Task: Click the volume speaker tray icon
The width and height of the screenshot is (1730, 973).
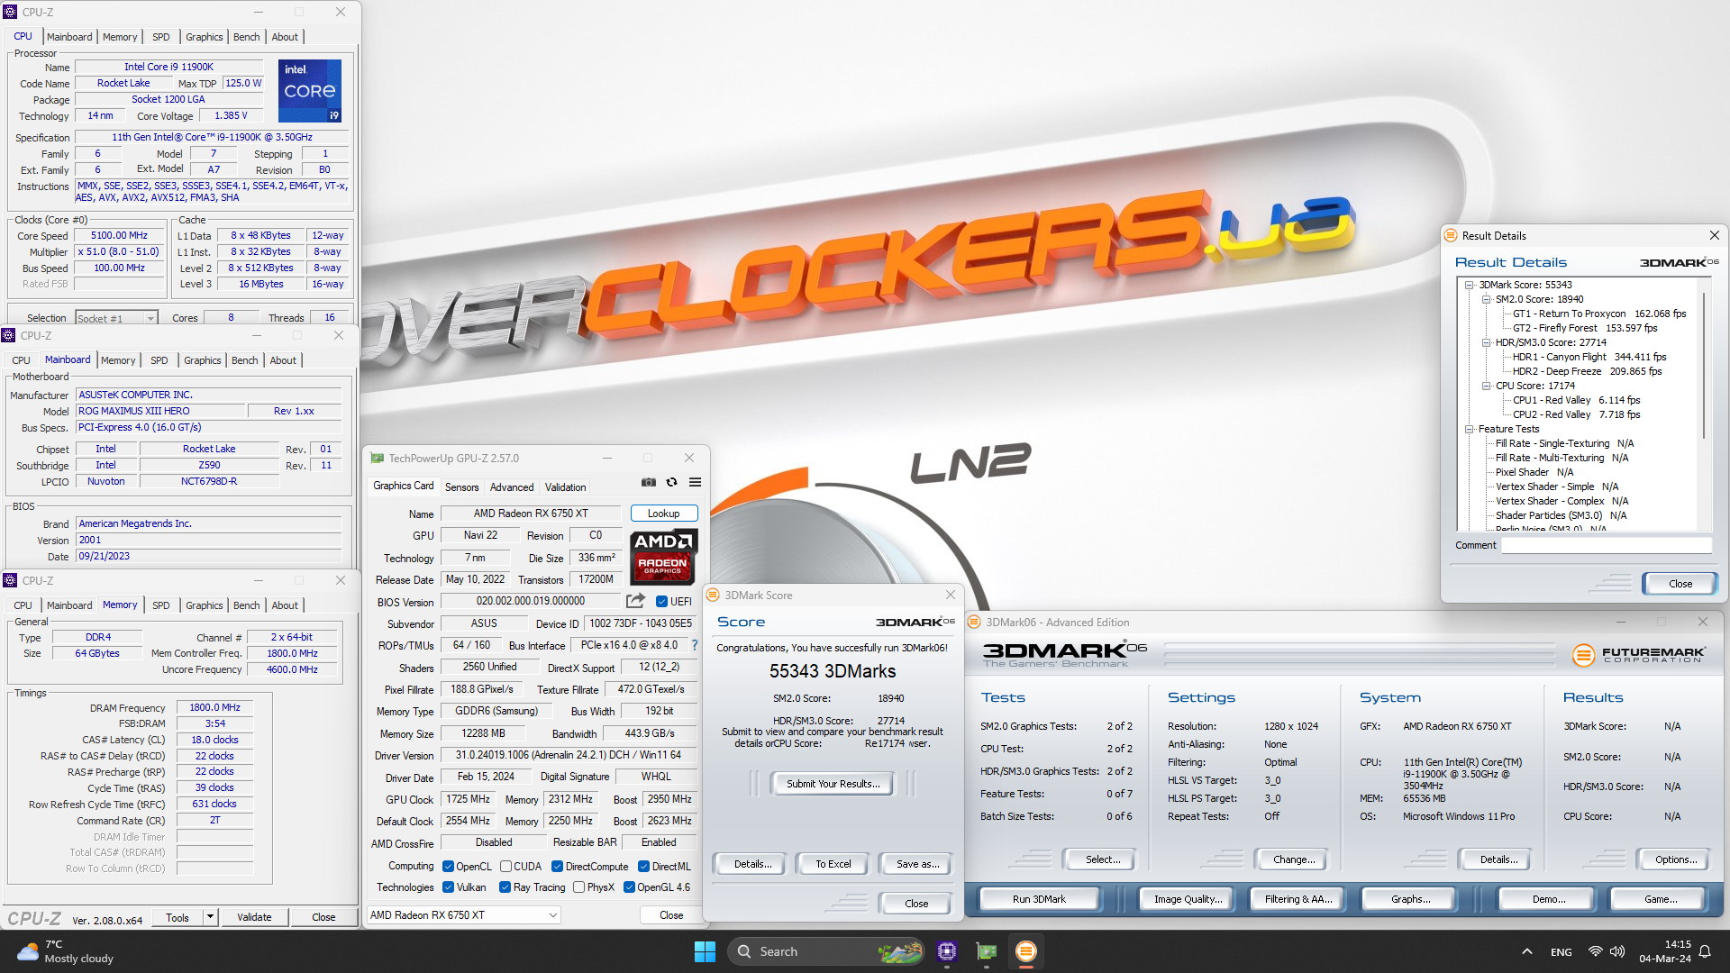Action: (1617, 951)
